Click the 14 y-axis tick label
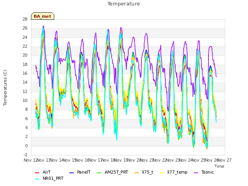 (25, 83)
